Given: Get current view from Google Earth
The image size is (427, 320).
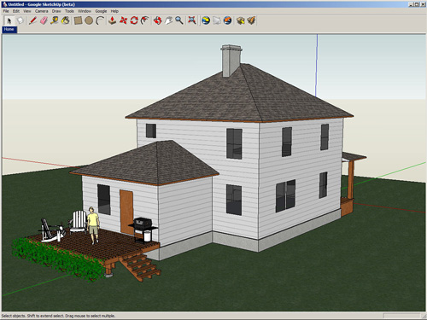Looking at the screenshot, I should [x=206, y=20].
